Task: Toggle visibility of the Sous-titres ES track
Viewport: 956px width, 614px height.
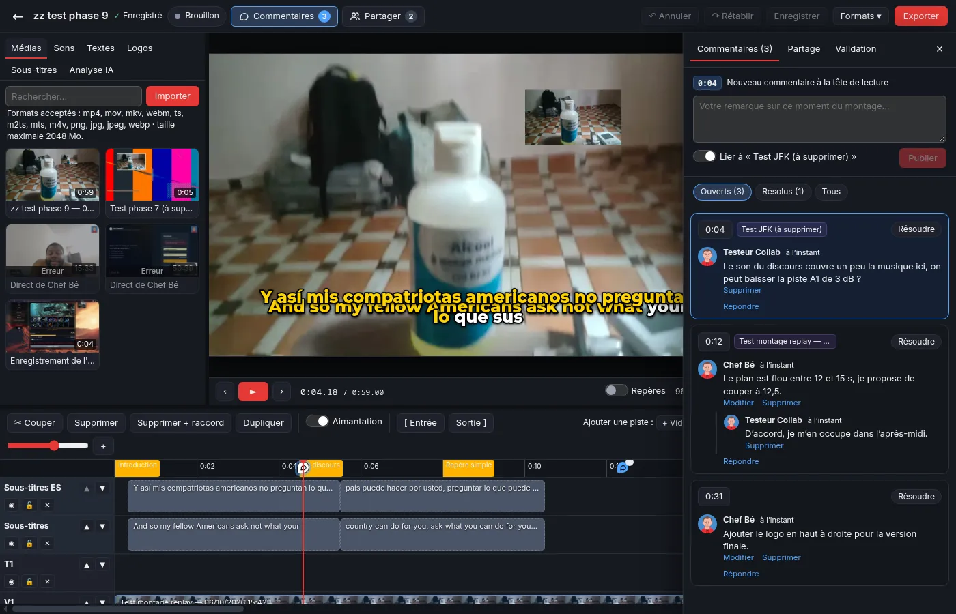Action: click(12, 506)
